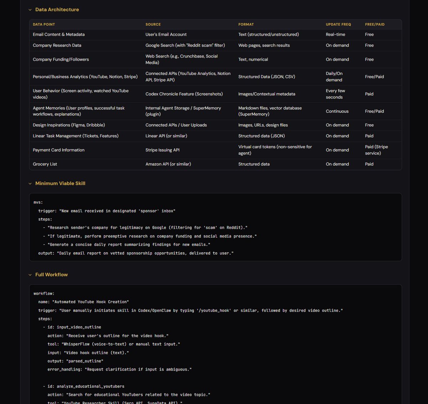This screenshot has height=404, width=428.
Task: Select the Payment Card Information cell
Action: point(58,150)
